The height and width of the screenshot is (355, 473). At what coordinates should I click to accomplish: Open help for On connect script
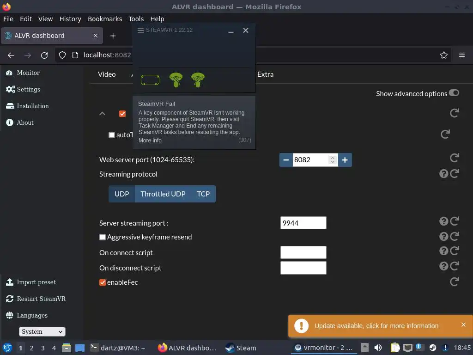pos(444,251)
